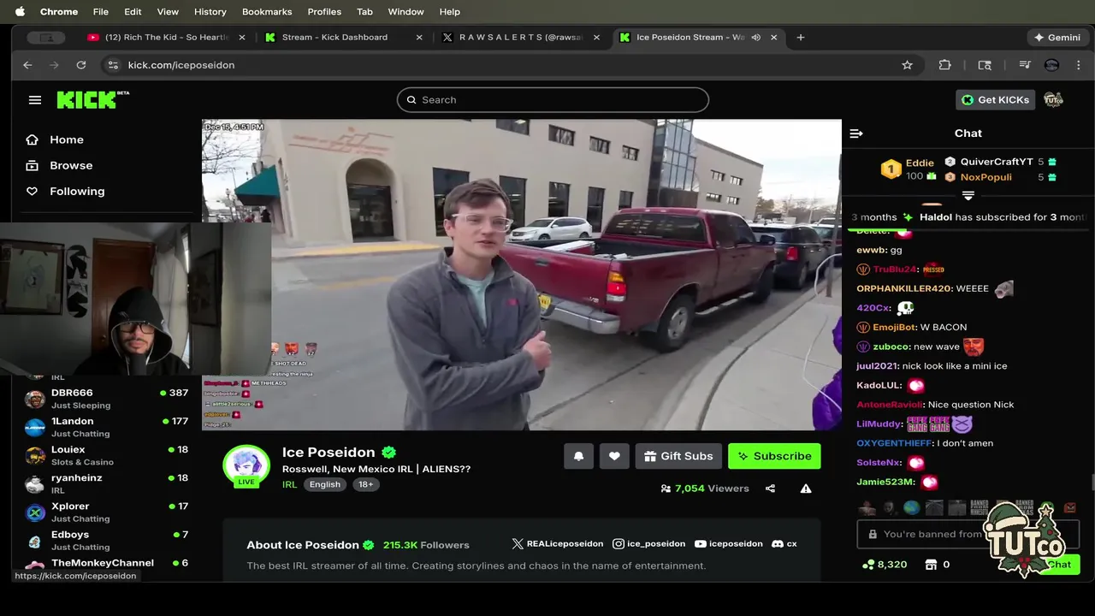Open the Profiles menu in menu bar
1095x616 pixels.
click(x=324, y=12)
